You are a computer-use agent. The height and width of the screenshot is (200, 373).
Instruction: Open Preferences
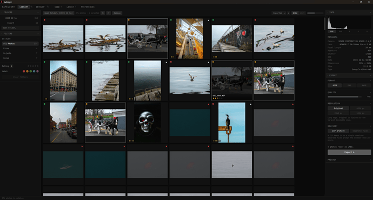pos(88,7)
